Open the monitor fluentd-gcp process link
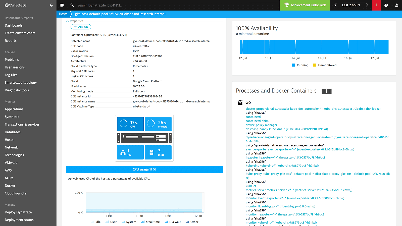 [x=280, y=206]
